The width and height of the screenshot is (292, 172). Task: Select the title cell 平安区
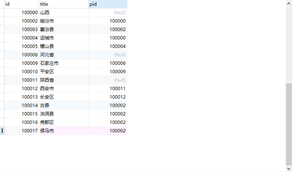tap(64, 72)
